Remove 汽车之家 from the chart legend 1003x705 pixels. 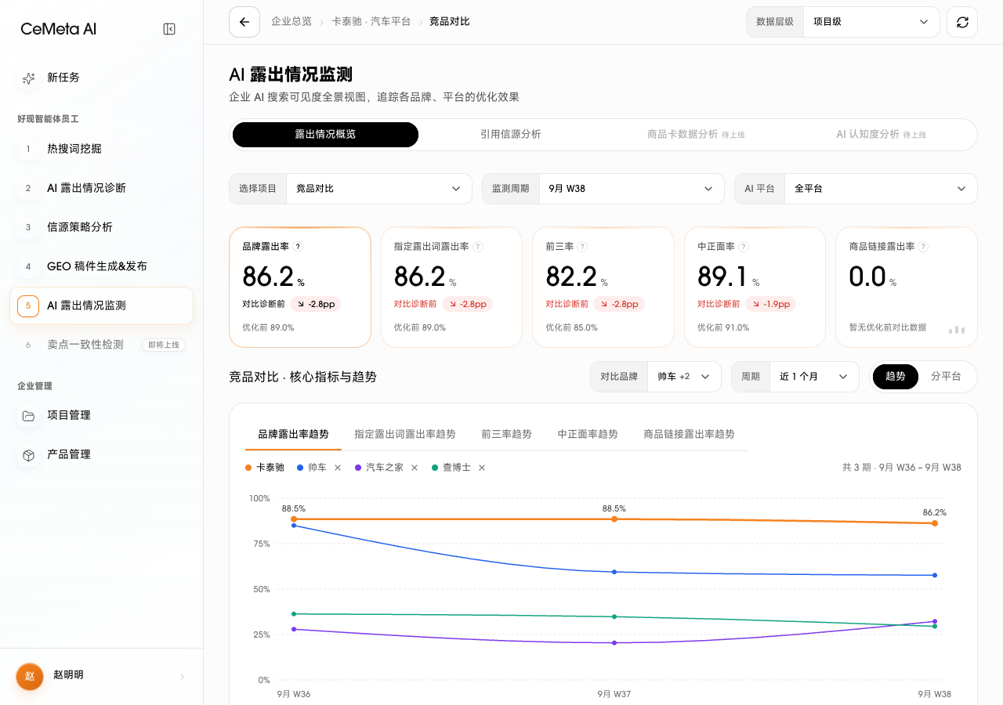coord(415,467)
